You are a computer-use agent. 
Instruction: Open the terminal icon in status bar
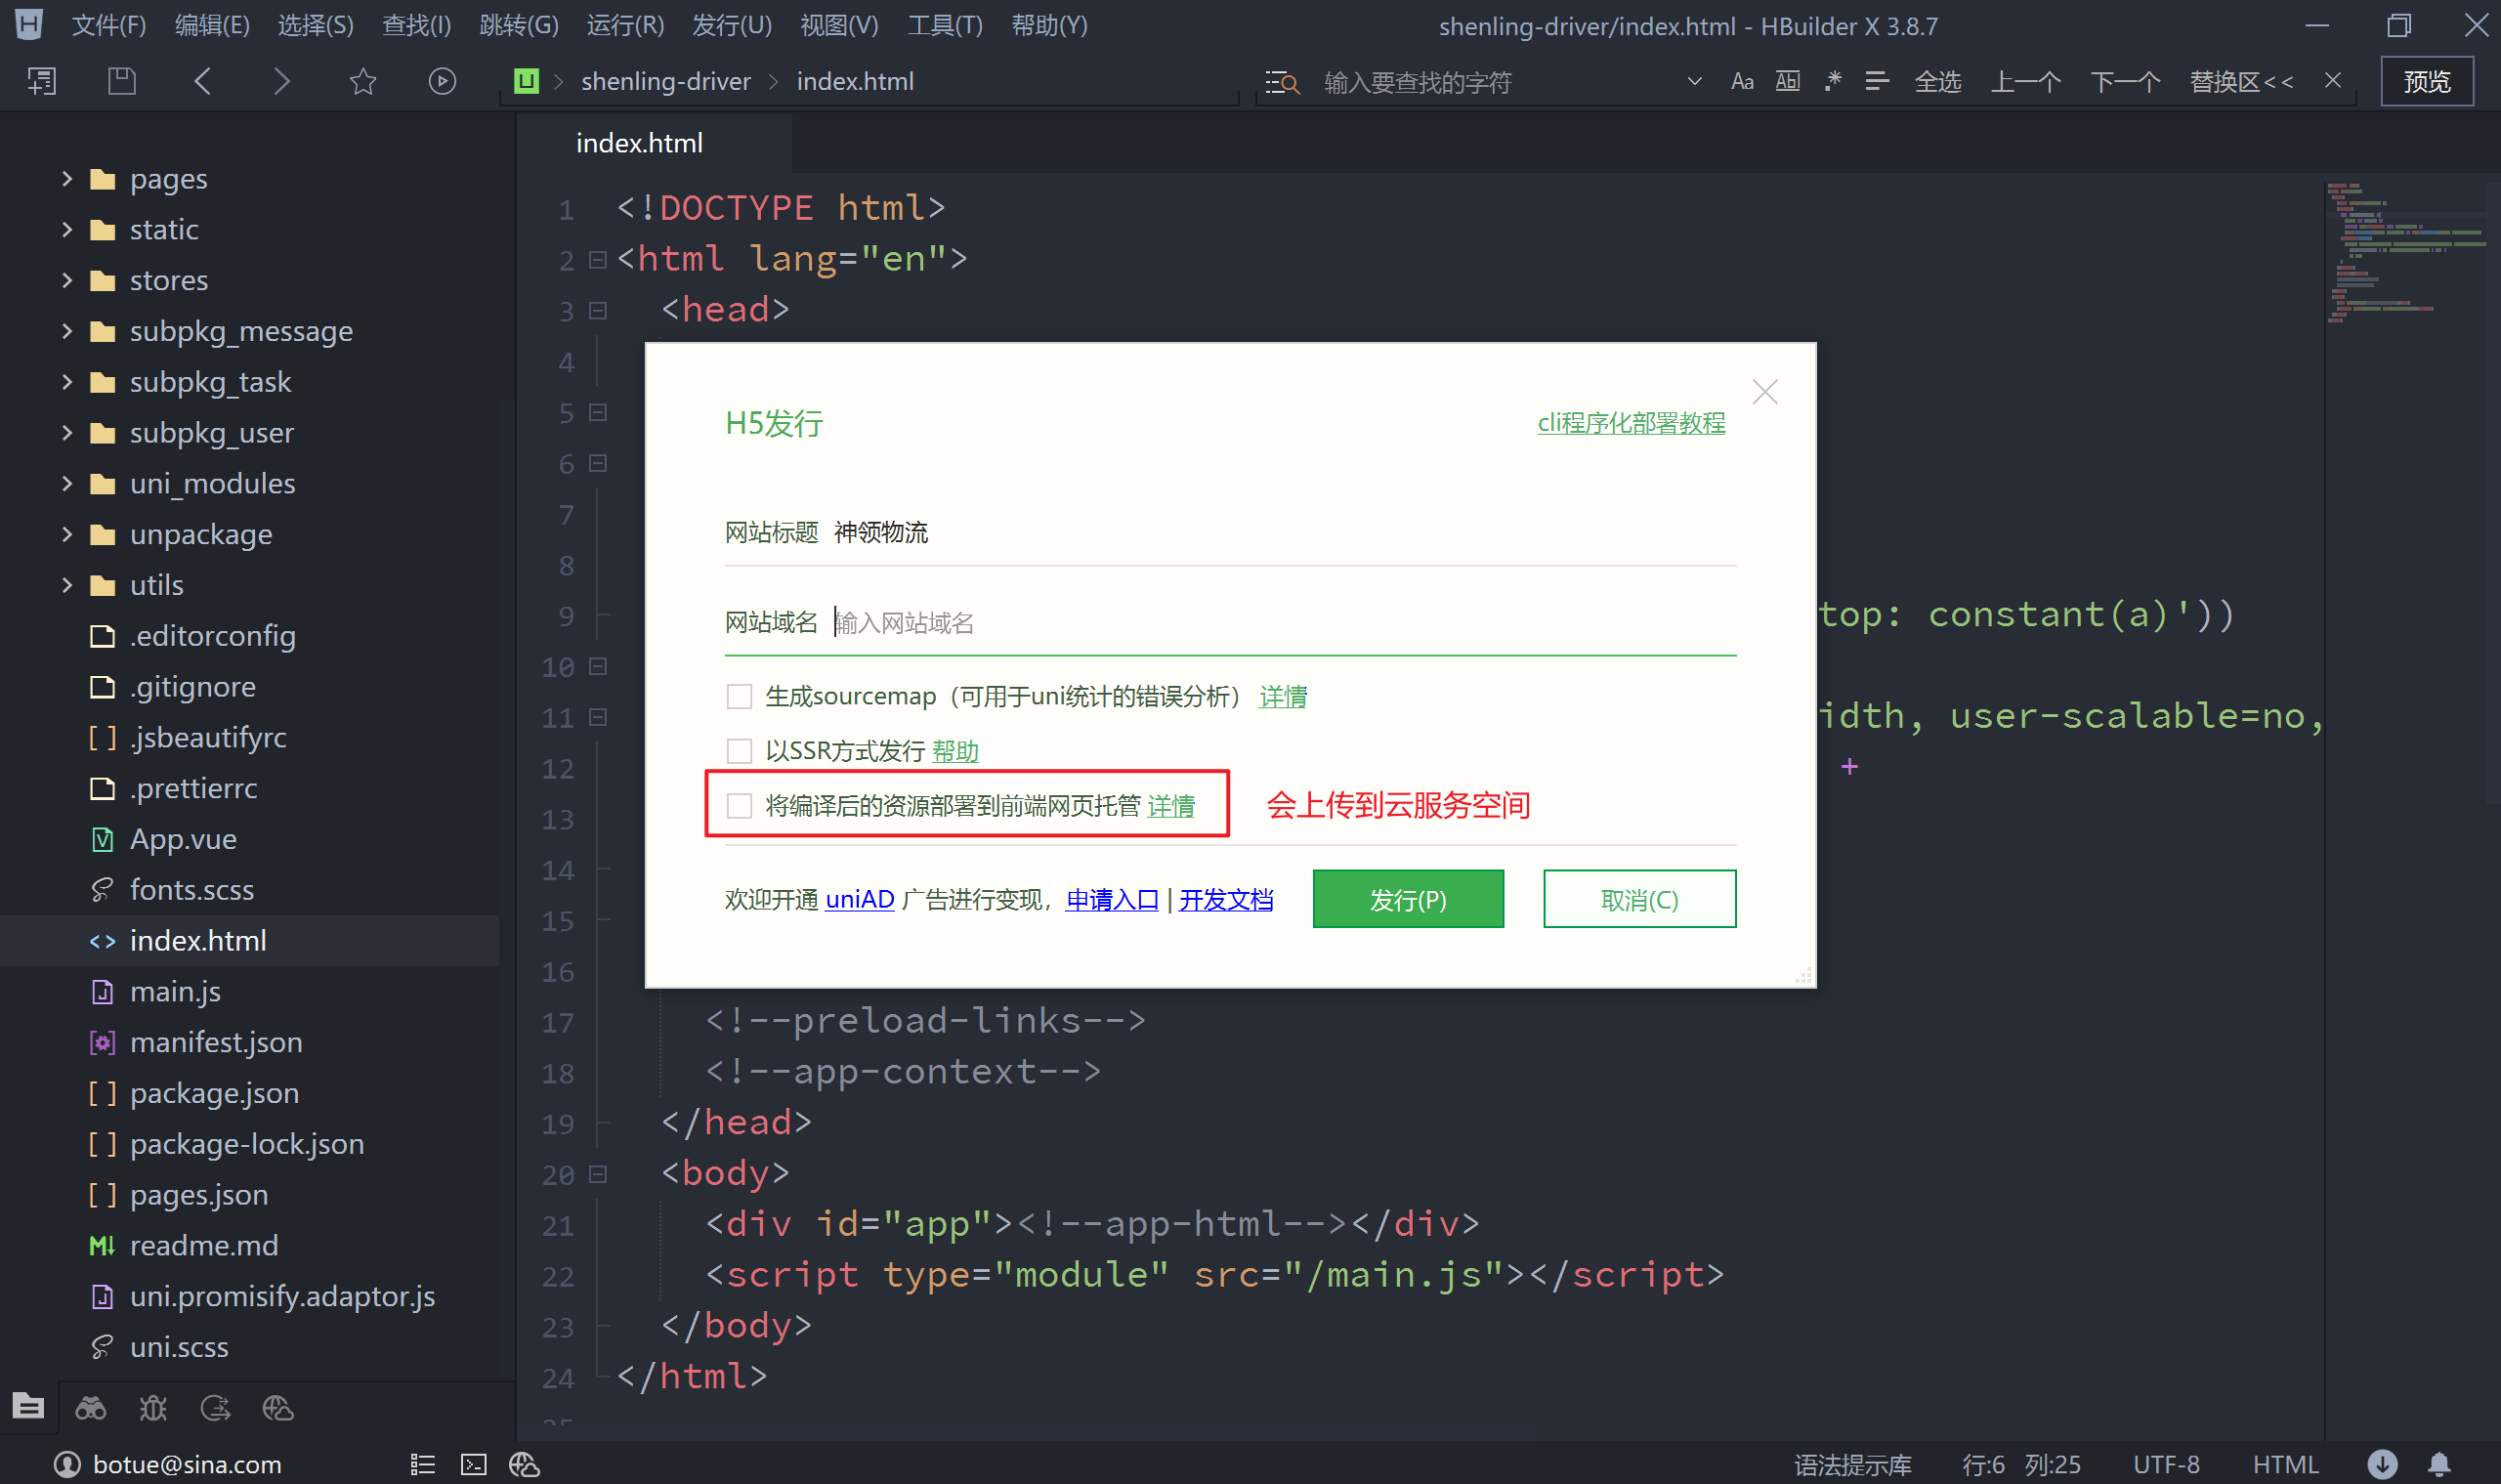(473, 1464)
